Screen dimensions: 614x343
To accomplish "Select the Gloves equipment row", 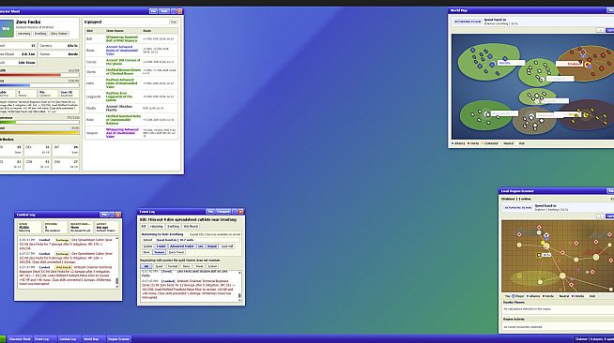I will 131,72.
